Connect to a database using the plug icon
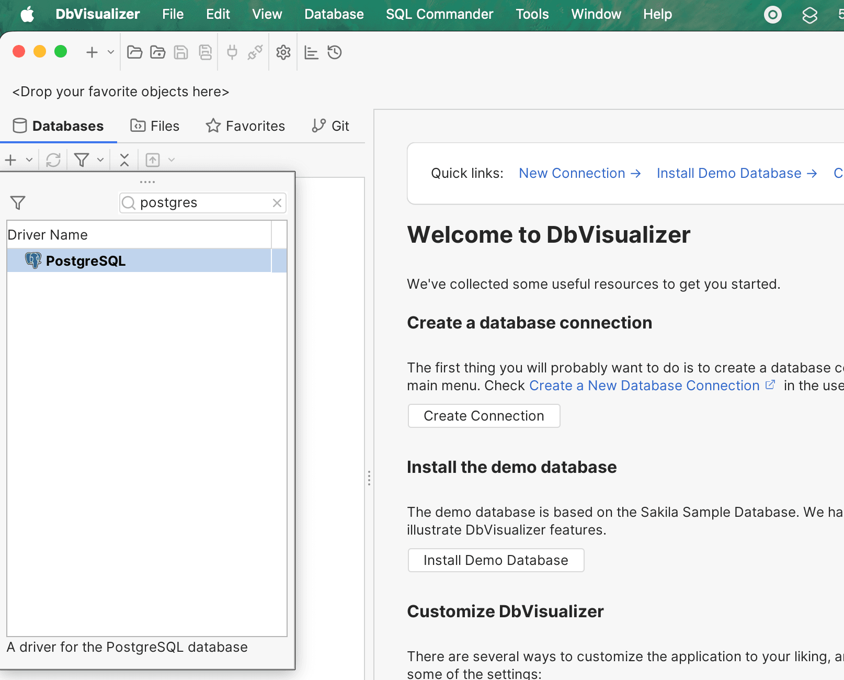 [232, 52]
